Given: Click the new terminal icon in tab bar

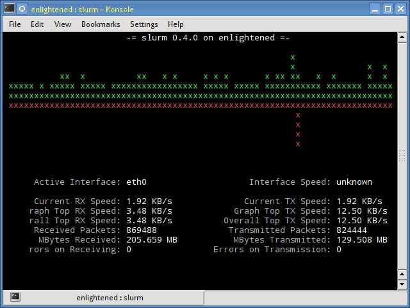Looking at the screenshot, I should [x=15, y=296].
